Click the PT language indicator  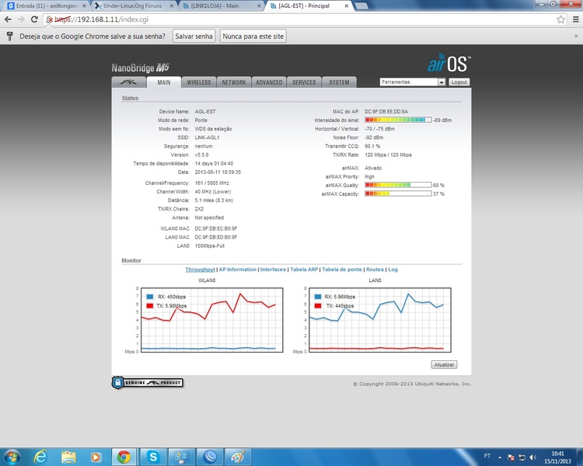pyautogui.click(x=487, y=456)
